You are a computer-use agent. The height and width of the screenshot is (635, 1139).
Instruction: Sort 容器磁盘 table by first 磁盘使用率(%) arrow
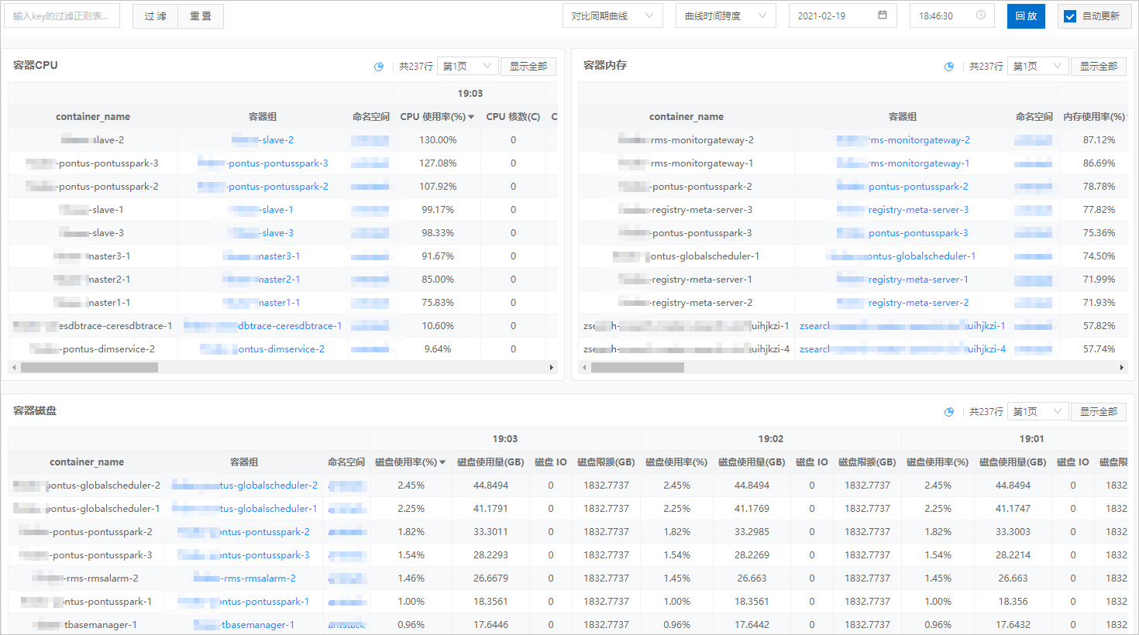coord(442,462)
